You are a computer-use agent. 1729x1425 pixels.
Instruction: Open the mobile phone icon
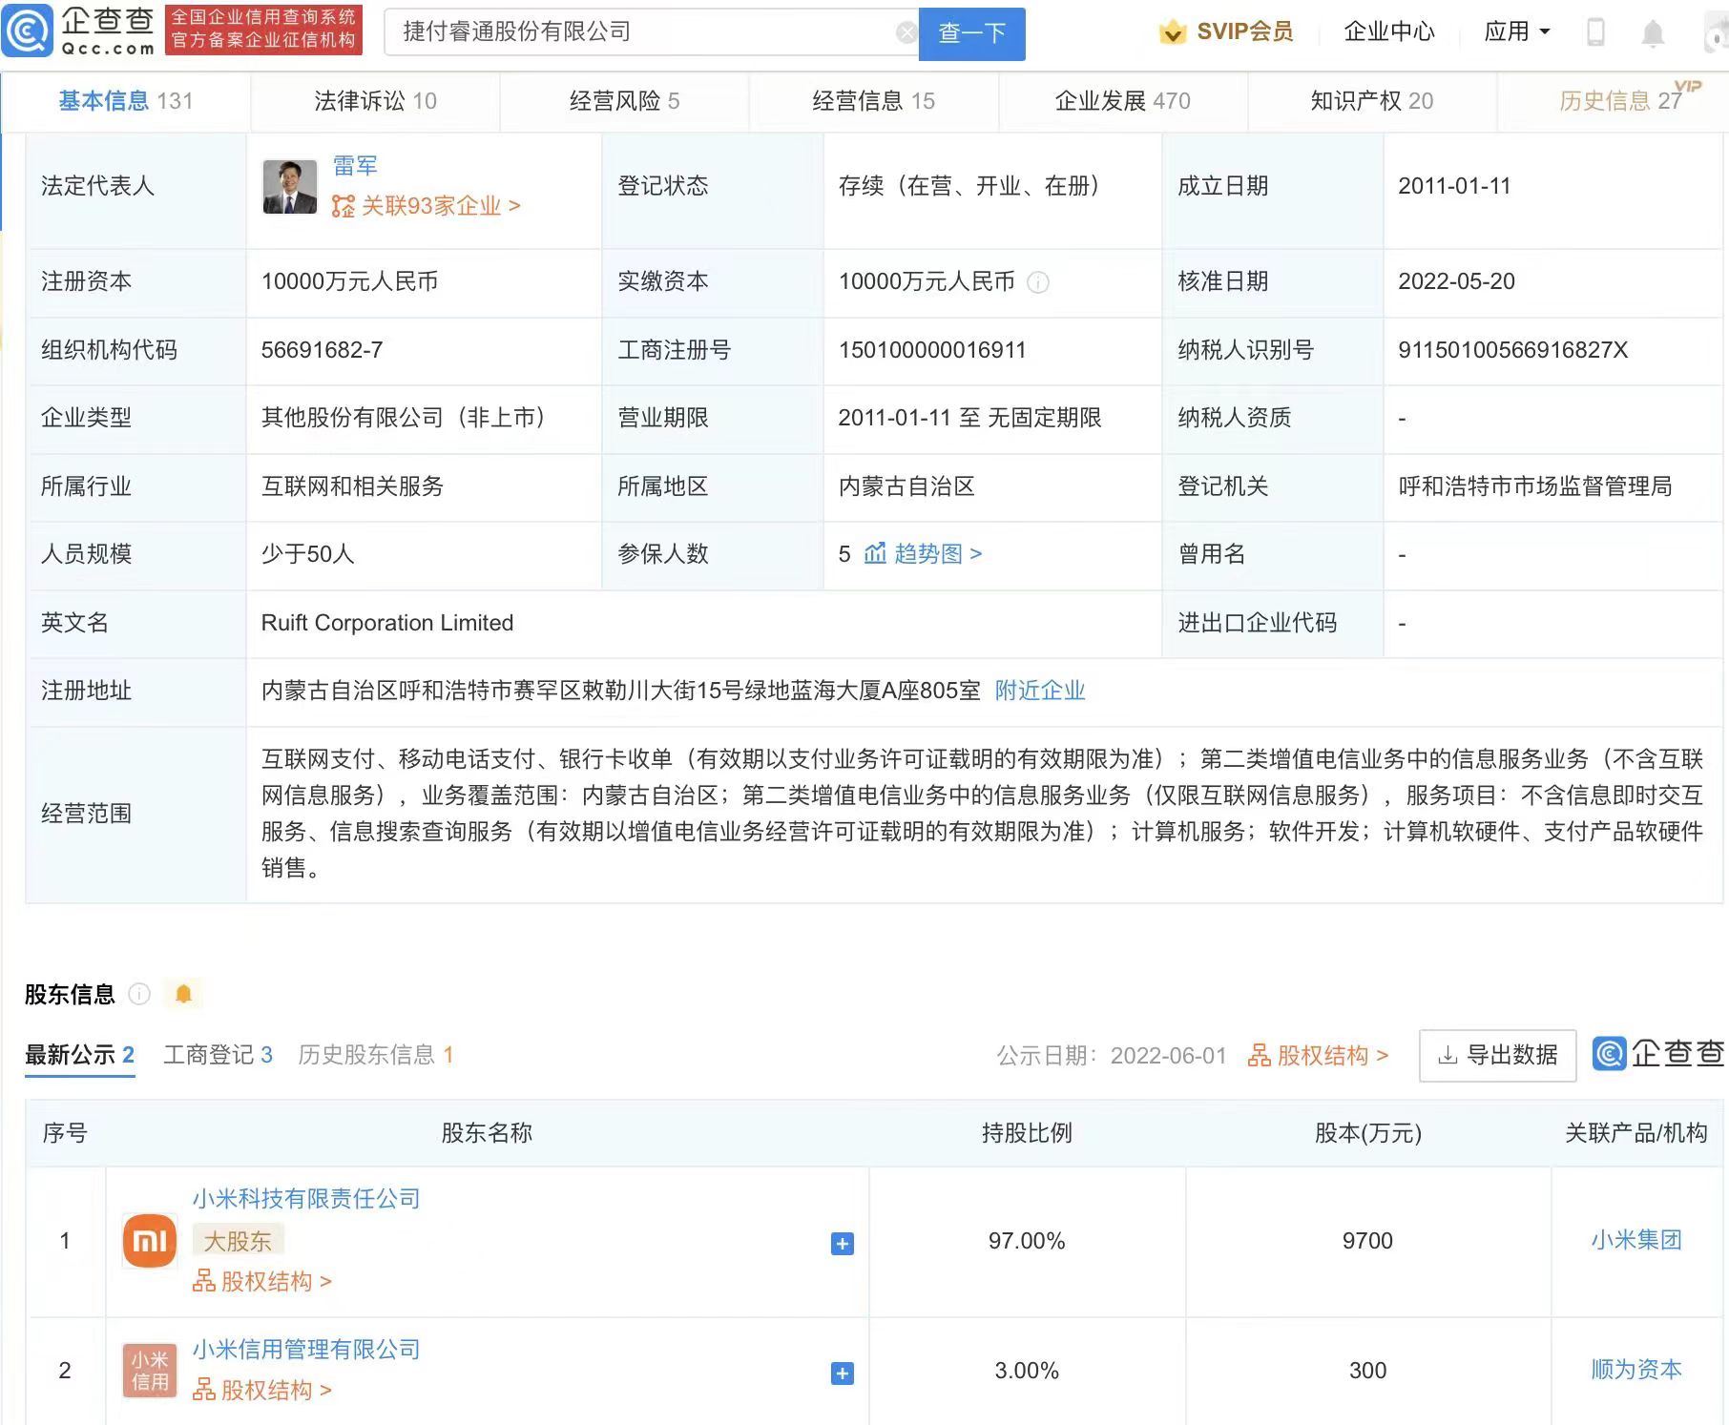(x=1594, y=32)
